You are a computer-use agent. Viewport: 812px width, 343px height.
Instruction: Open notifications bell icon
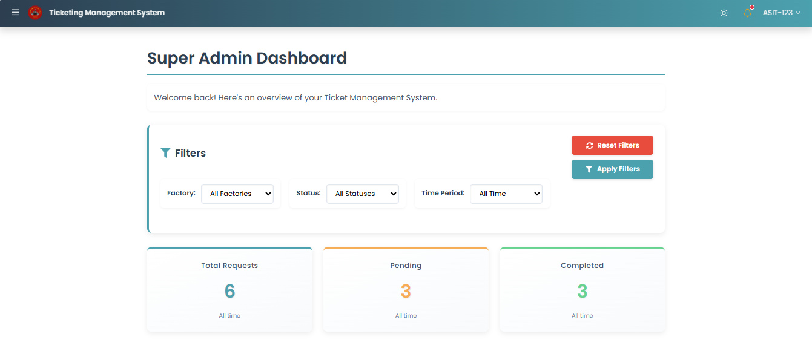(748, 12)
